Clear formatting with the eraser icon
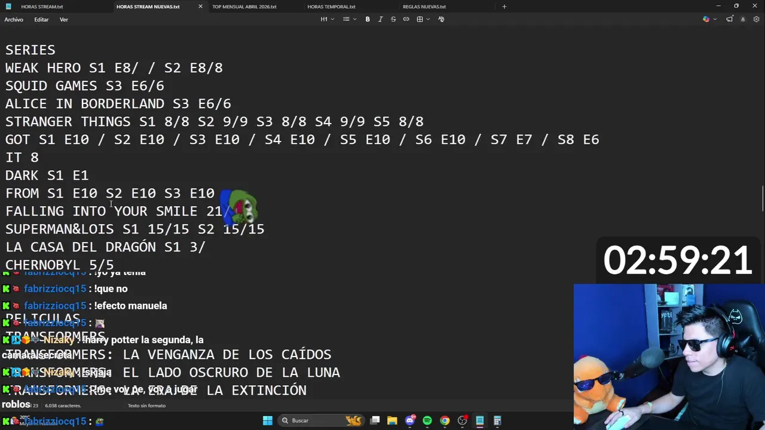Screen dimensions: 765x430 coord(441,19)
